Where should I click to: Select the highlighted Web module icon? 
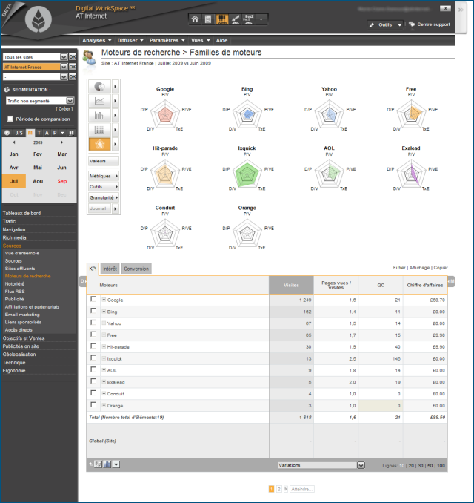coord(222,19)
